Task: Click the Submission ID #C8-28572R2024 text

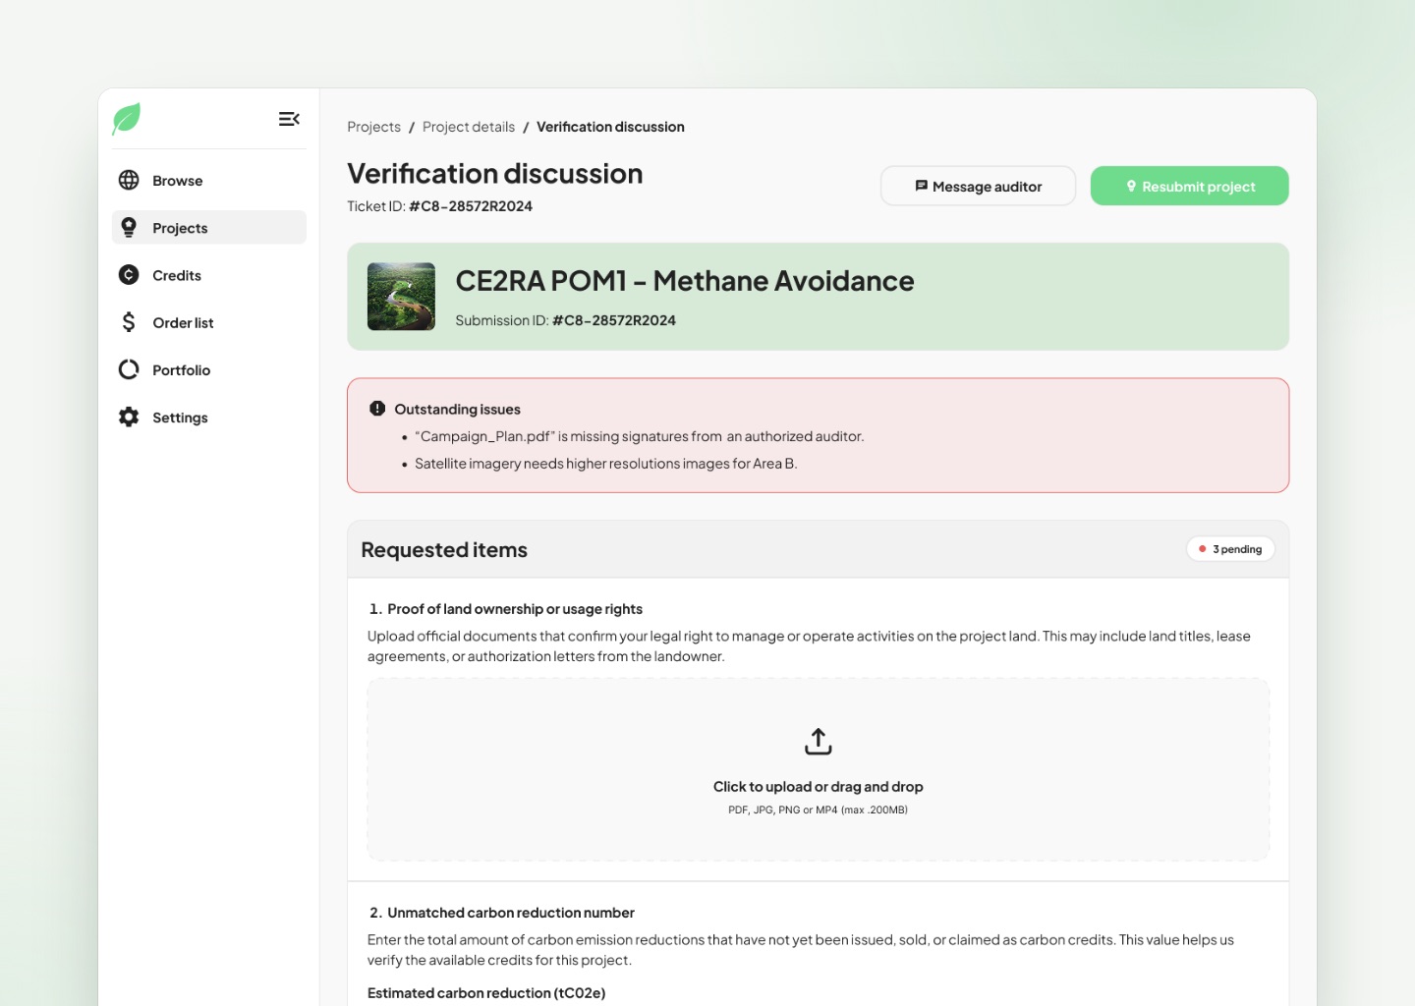Action: pyautogui.click(x=566, y=320)
